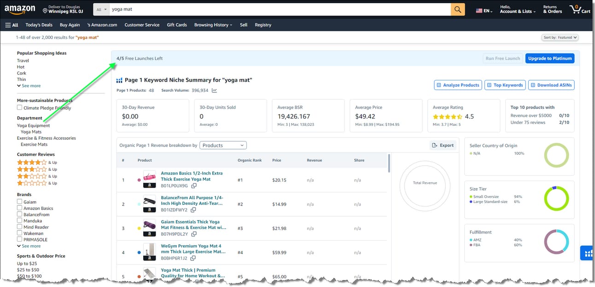Click Top Keywords button

(505, 85)
